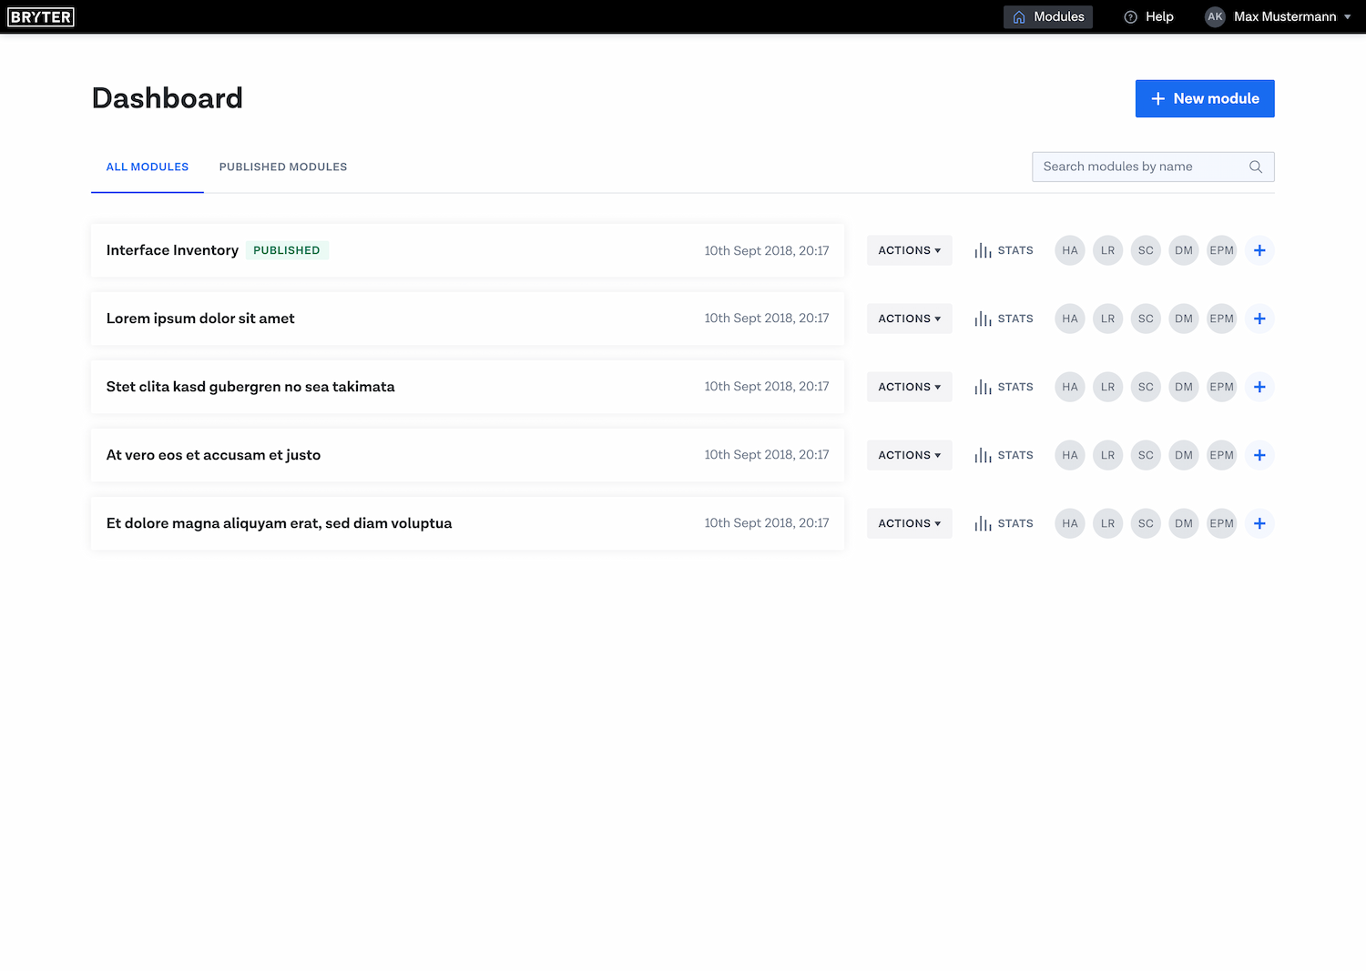Click the HA avatar in At vero eos row
Viewport: 1366px width, 971px height.
pyautogui.click(x=1070, y=455)
